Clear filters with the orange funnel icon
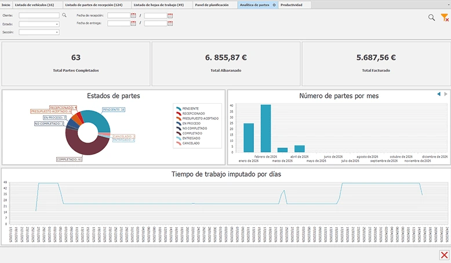The width and height of the screenshot is (451, 263). (445, 17)
